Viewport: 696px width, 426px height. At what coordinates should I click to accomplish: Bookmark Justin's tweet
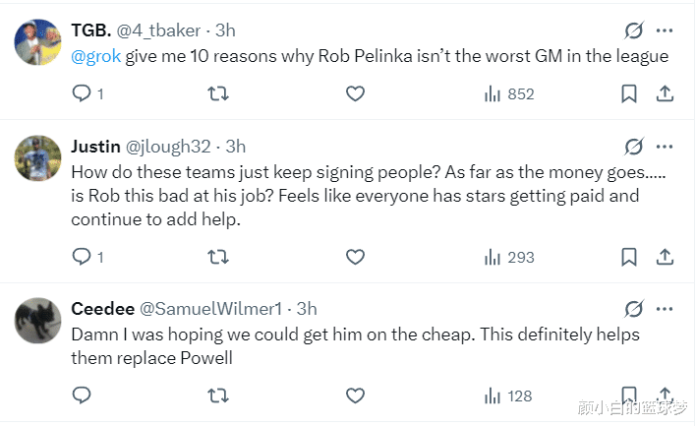(629, 257)
